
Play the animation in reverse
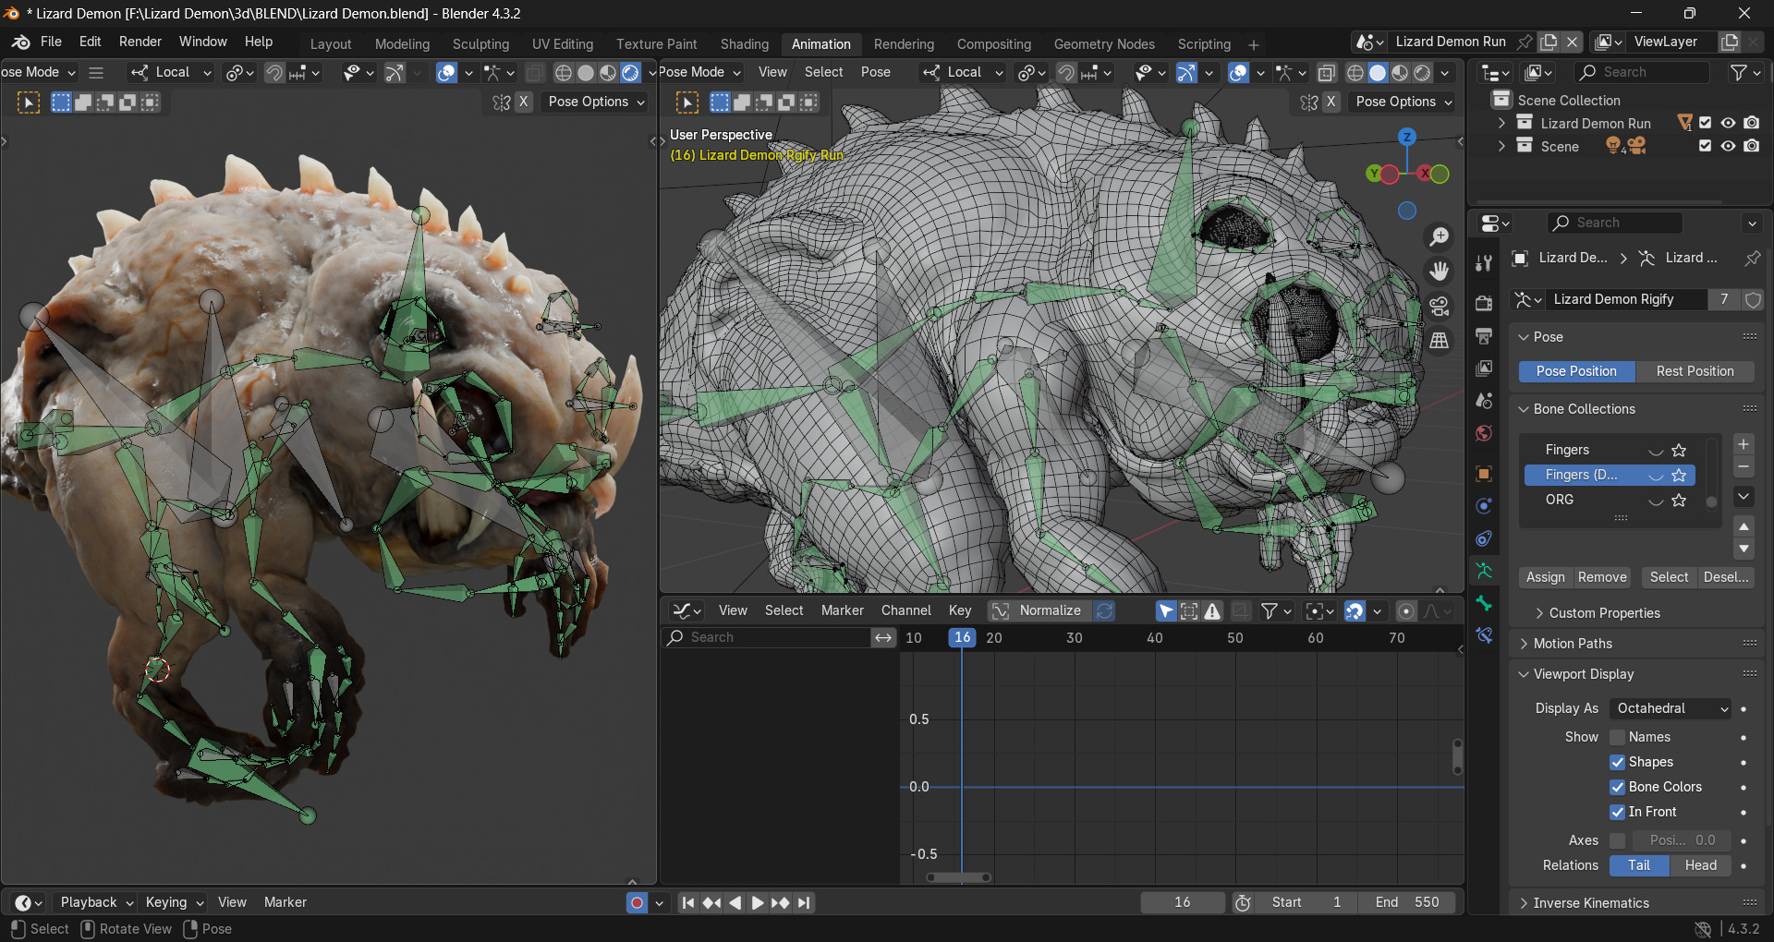click(x=735, y=902)
